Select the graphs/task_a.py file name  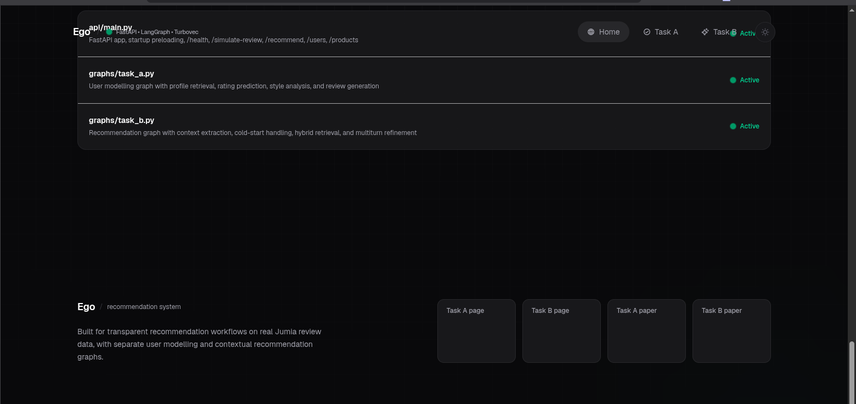click(x=121, y=74)
